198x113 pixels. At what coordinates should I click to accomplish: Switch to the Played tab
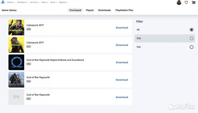pos(90,10)
